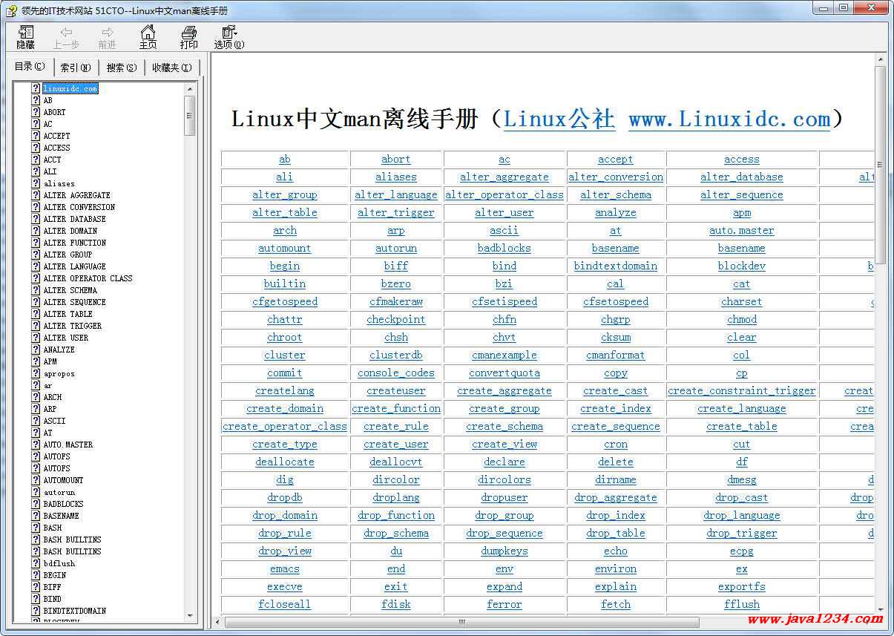This screenshot has height=636, width=894.
Task: Open the create_constraint_trigger link
Action: click(742, 391)
